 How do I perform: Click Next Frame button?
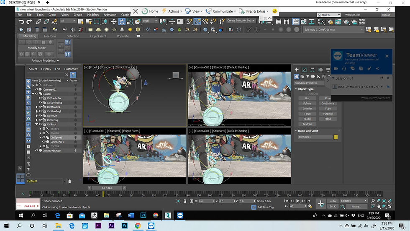coord(303,201)
